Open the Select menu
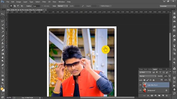This screenshot has height=99, width=177. [38, 2]
